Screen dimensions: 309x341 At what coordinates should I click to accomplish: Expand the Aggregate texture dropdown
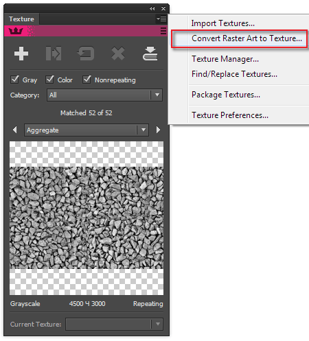point(87,130)
